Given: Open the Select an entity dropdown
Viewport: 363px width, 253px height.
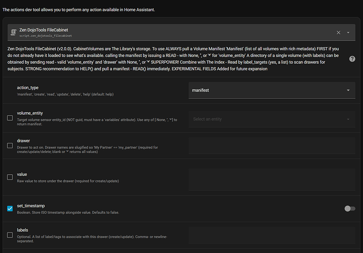Looking at the screenshot, I should pyautogui.click(x=272, y=119).
